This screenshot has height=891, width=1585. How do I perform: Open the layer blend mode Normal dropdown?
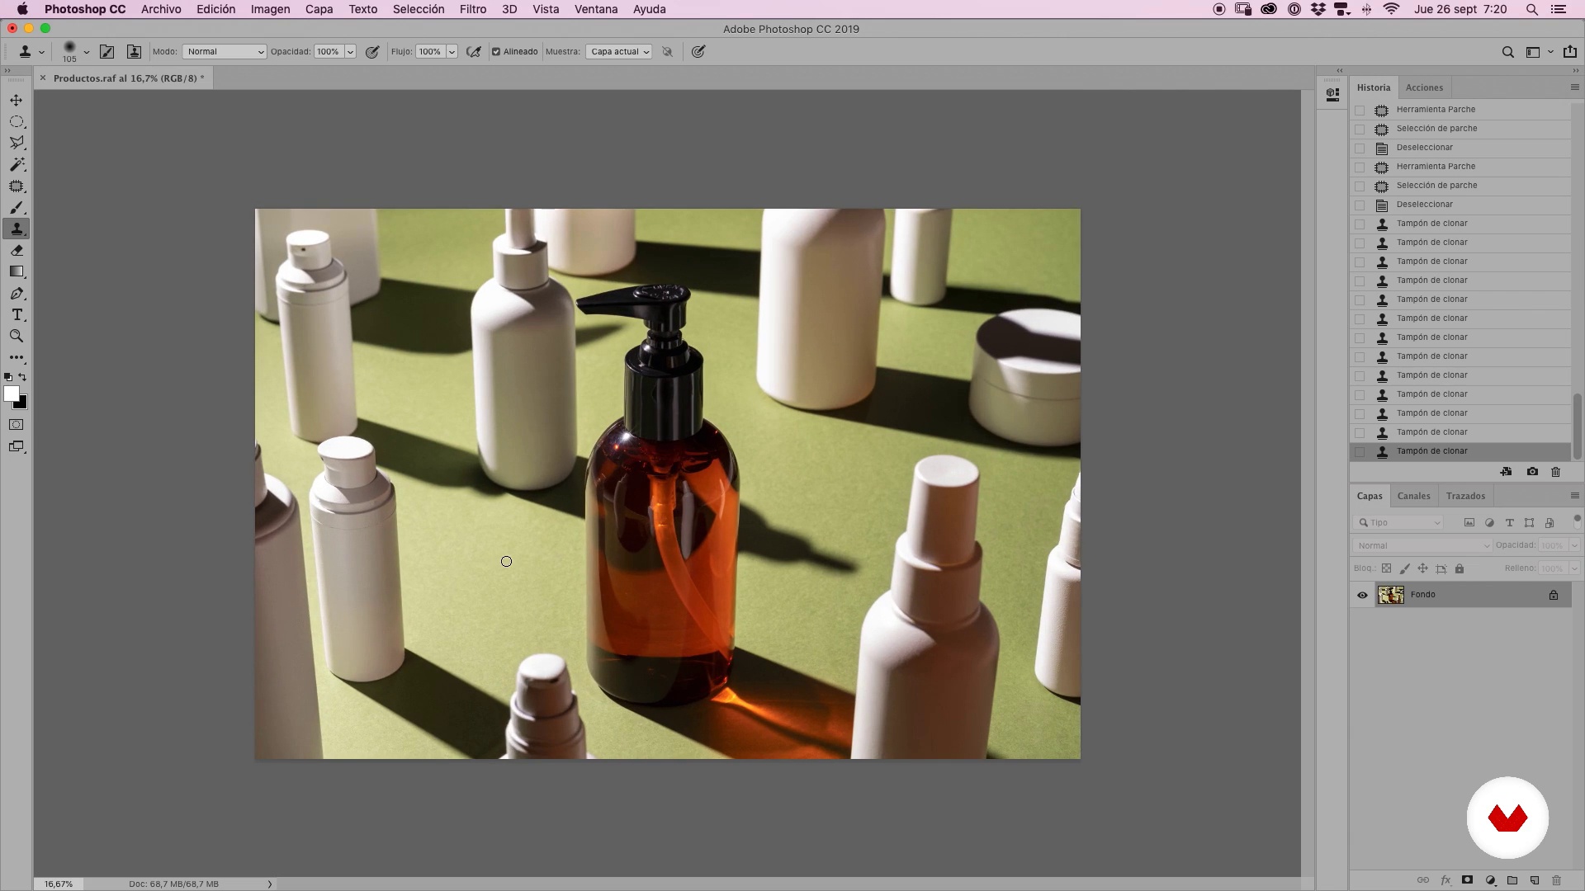[x=1422, y=545]
